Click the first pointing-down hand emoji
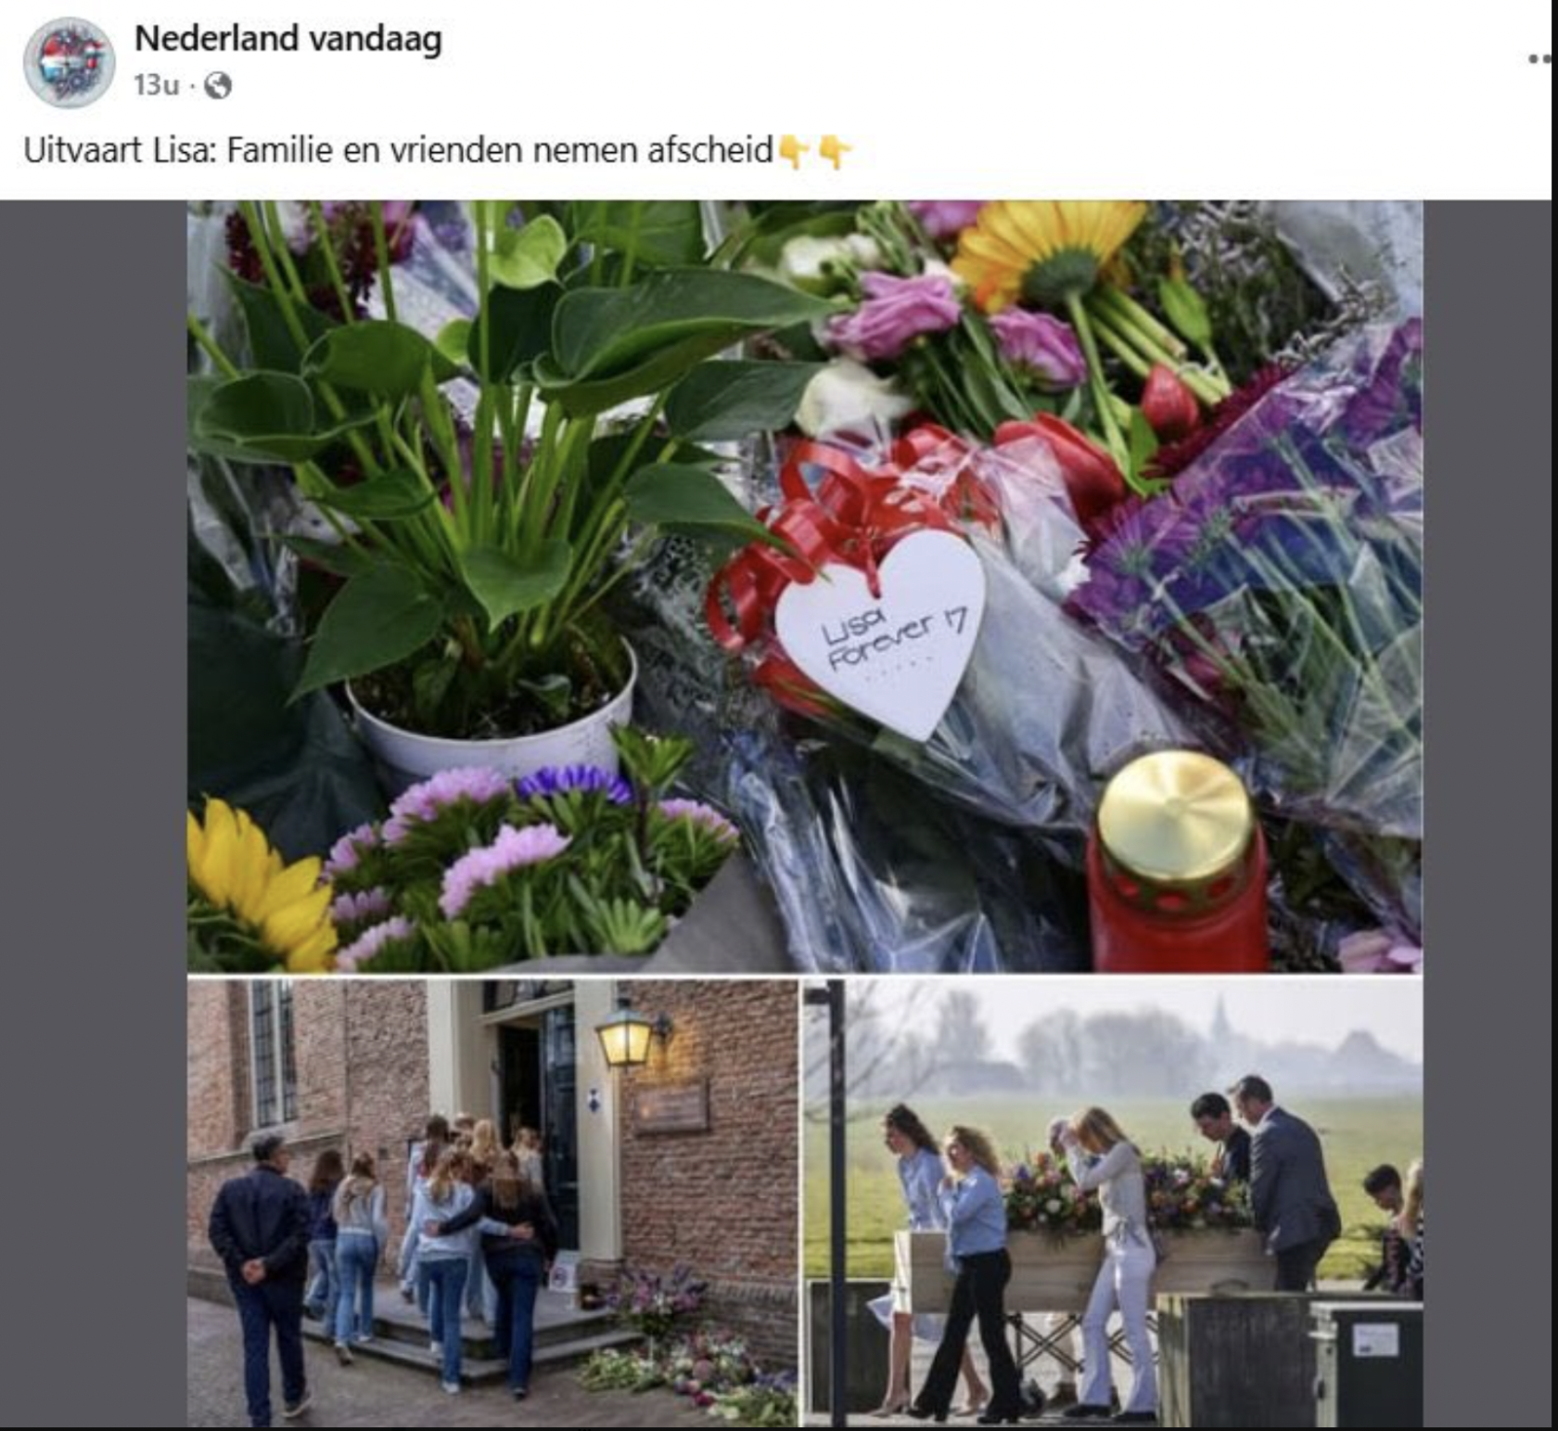 795,151
